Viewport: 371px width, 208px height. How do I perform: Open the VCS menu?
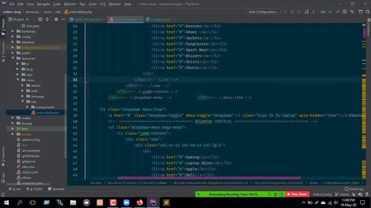pyautogui.click(x=103, y=4)
